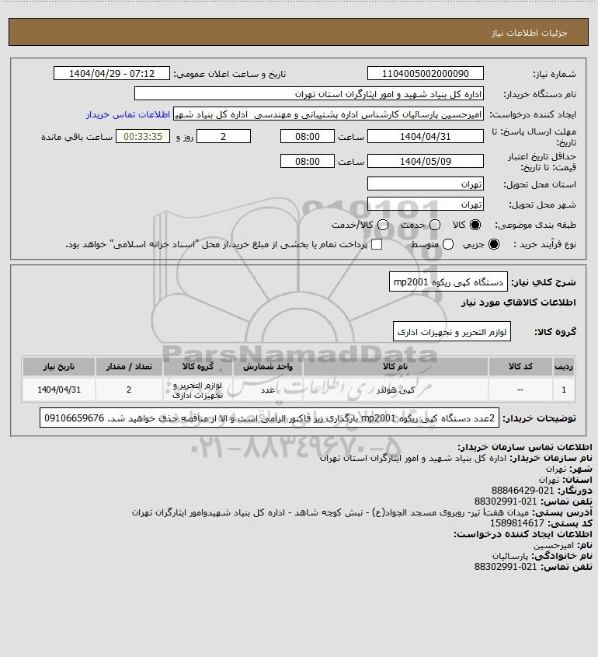Screen dimensions: 598x657
Task: Click the توضیحات خریدار text box
Action: coord(269,418)
